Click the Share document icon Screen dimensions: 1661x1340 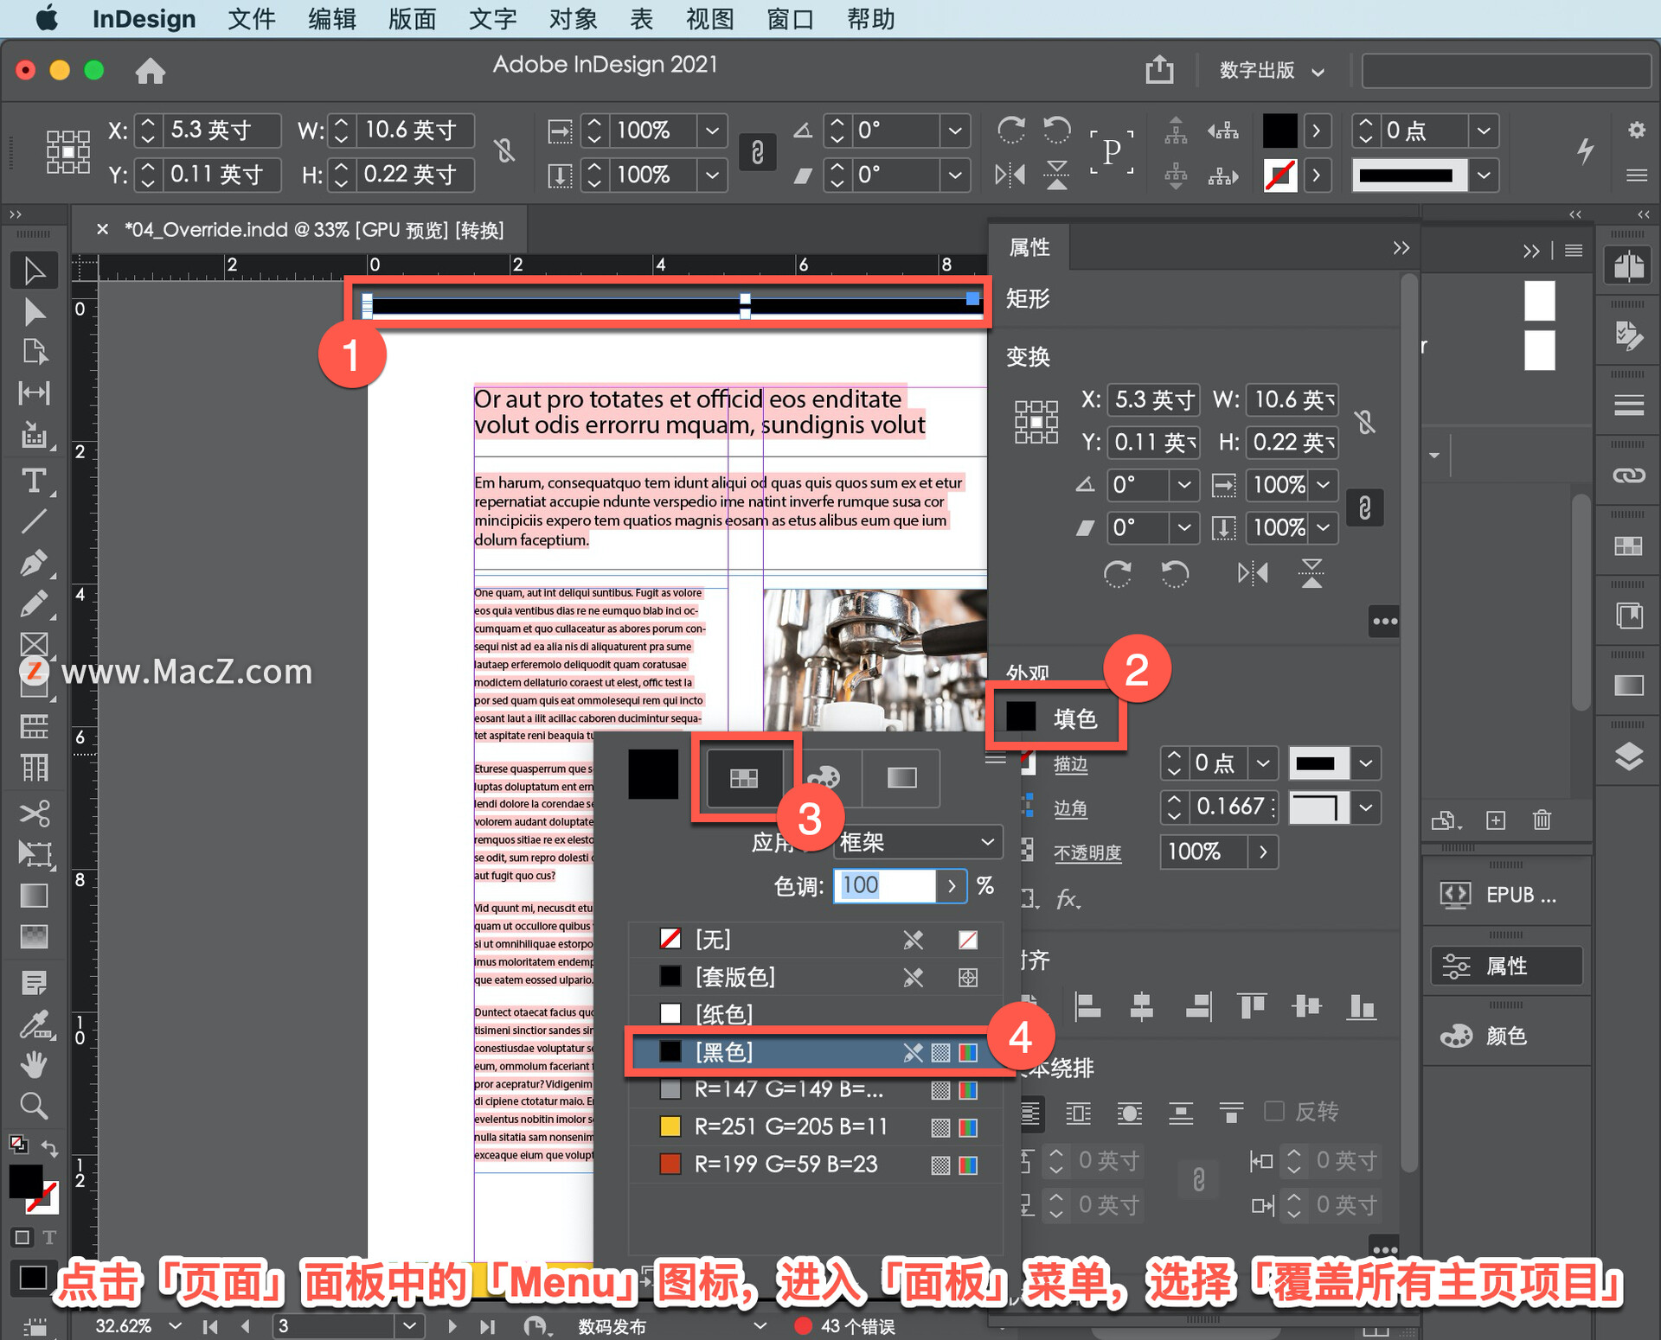pyautogui.click(x=1159, y=69)
